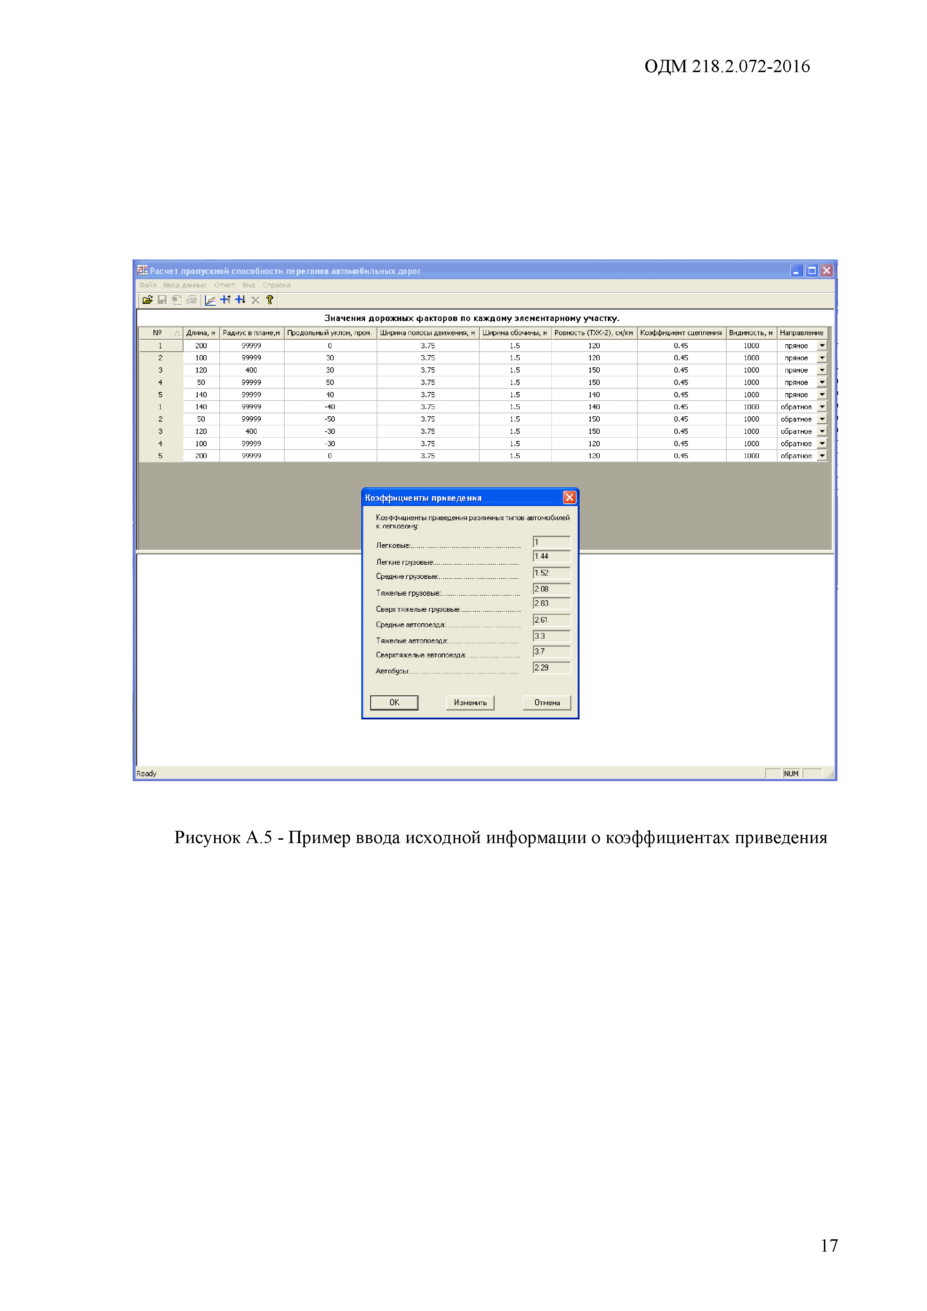The image size is (927, 1311).
Task: Open file with the folder toolbar icon
Action: tap(147, 300)
